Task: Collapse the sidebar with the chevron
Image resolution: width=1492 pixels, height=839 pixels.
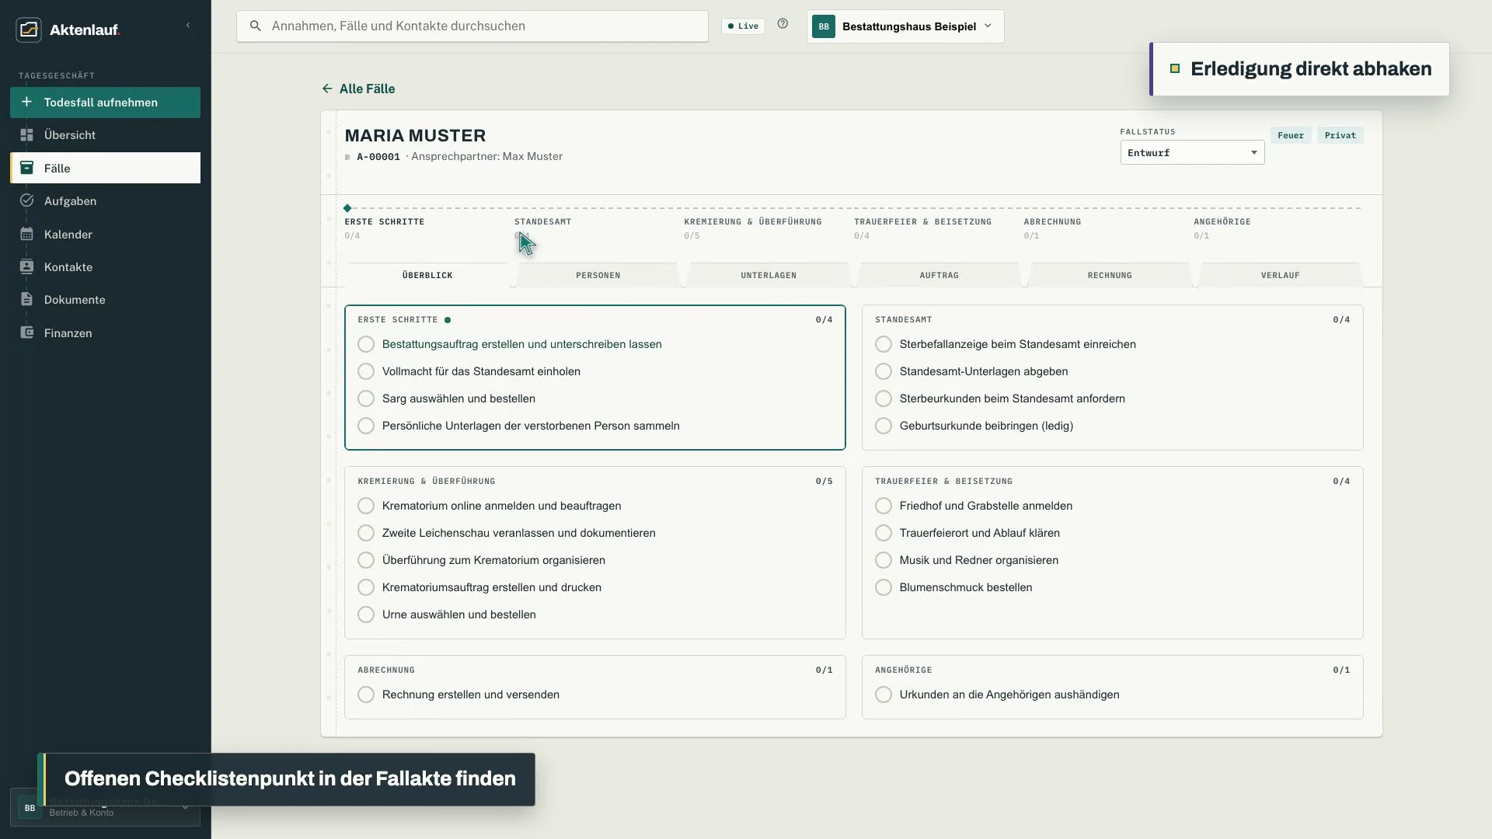Action: pos(188,26)
